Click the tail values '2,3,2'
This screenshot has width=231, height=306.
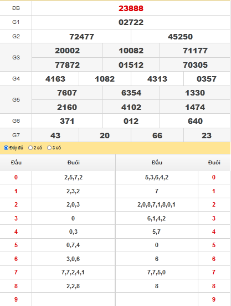pyautogui.click(x=73, y=191)
